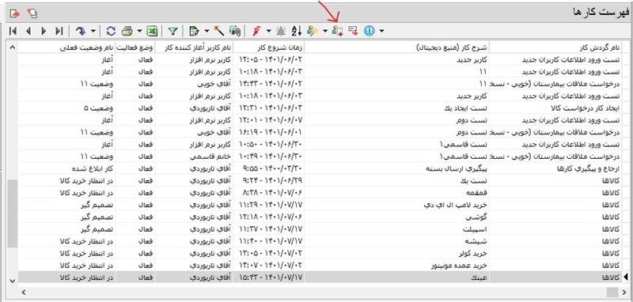This screenshot has width=633, height=302.
Task: Go to last record
Action: tap(59, 31)
